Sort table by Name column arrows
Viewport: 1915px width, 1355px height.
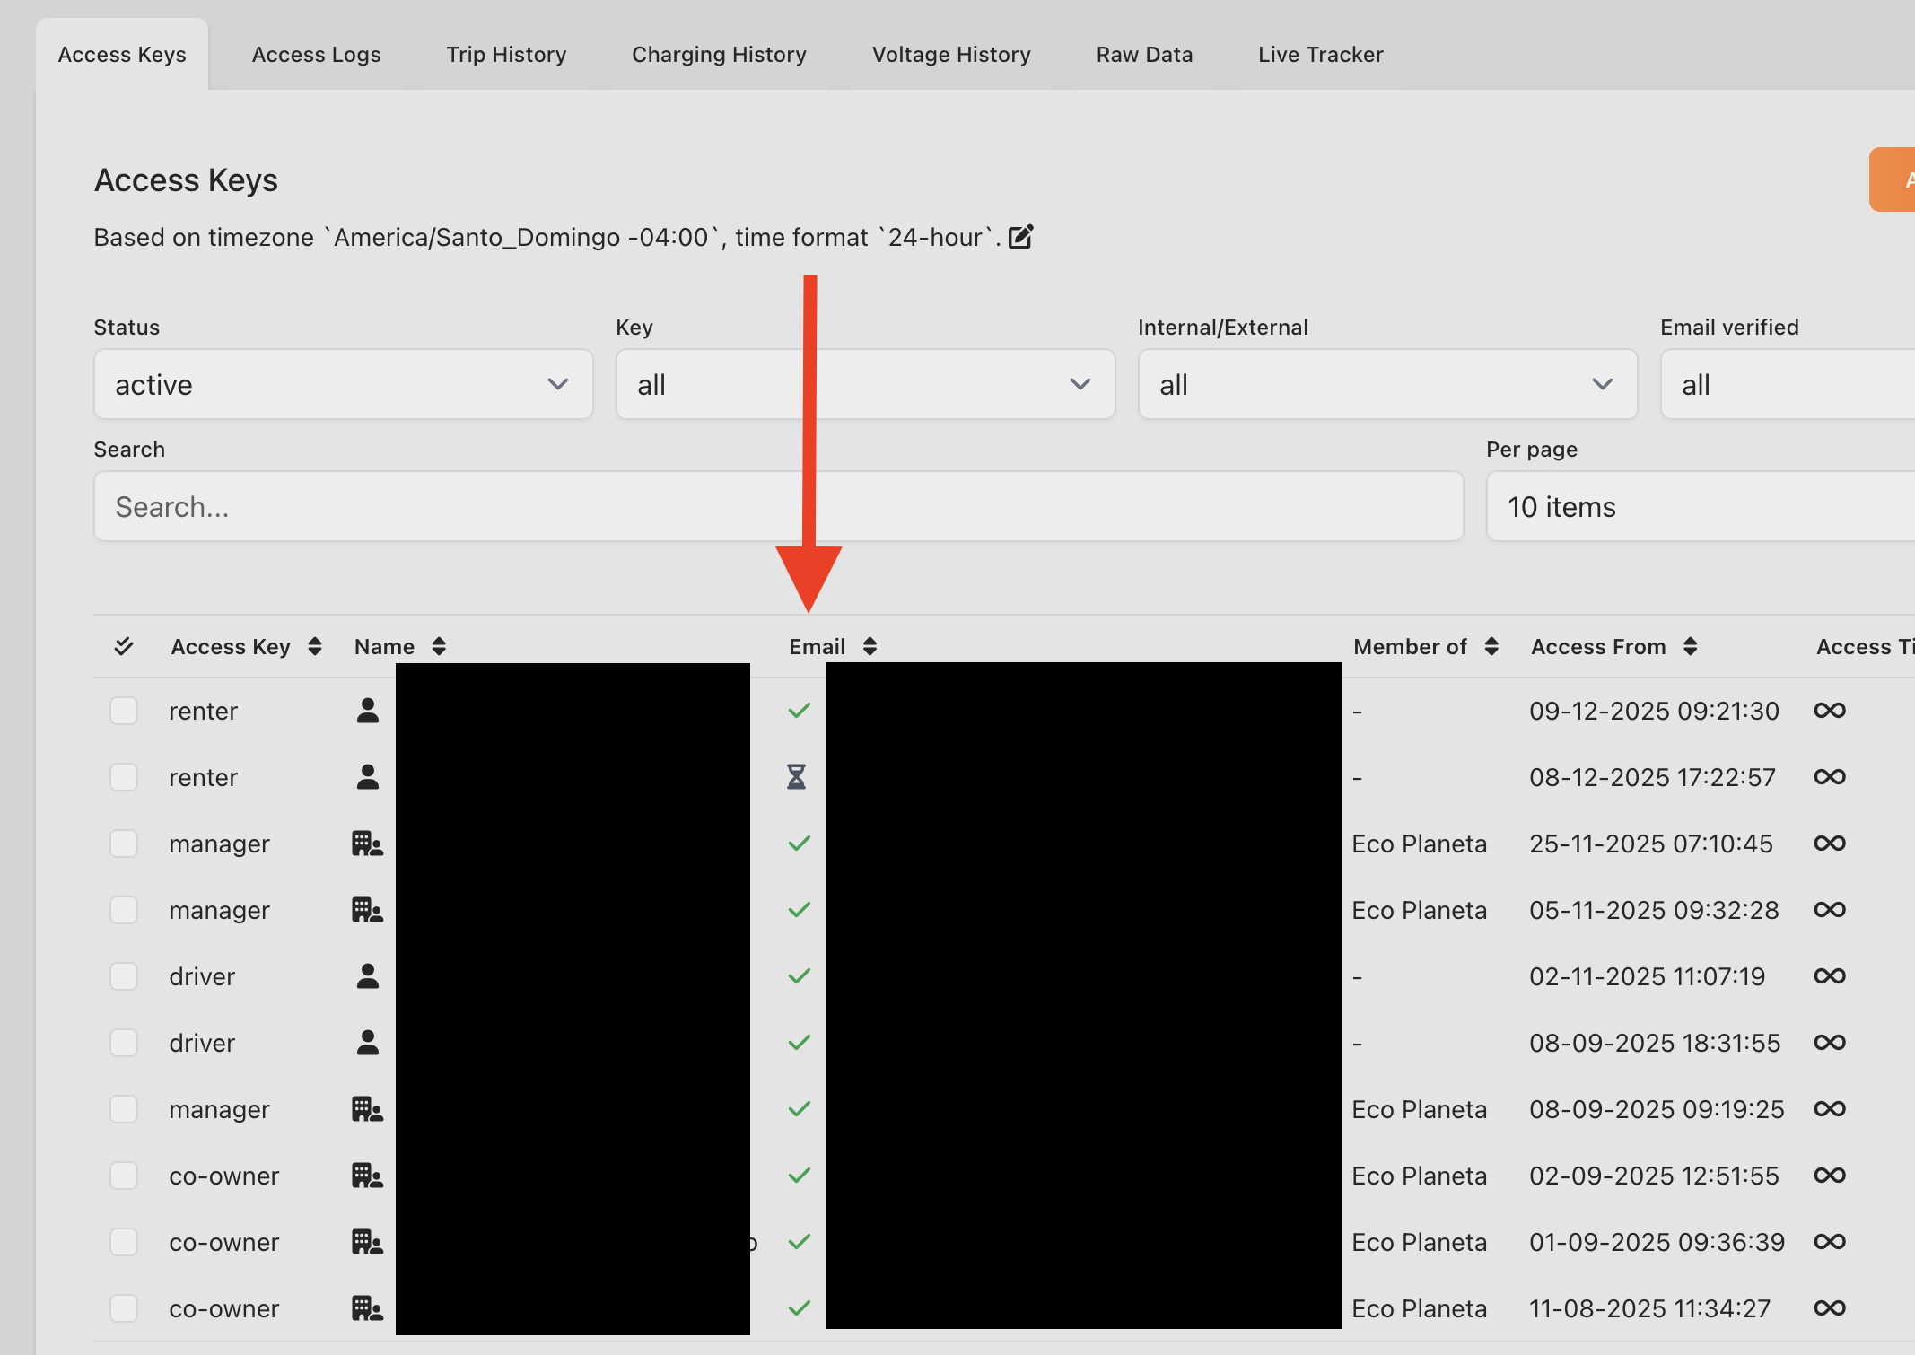click(439, 646)
